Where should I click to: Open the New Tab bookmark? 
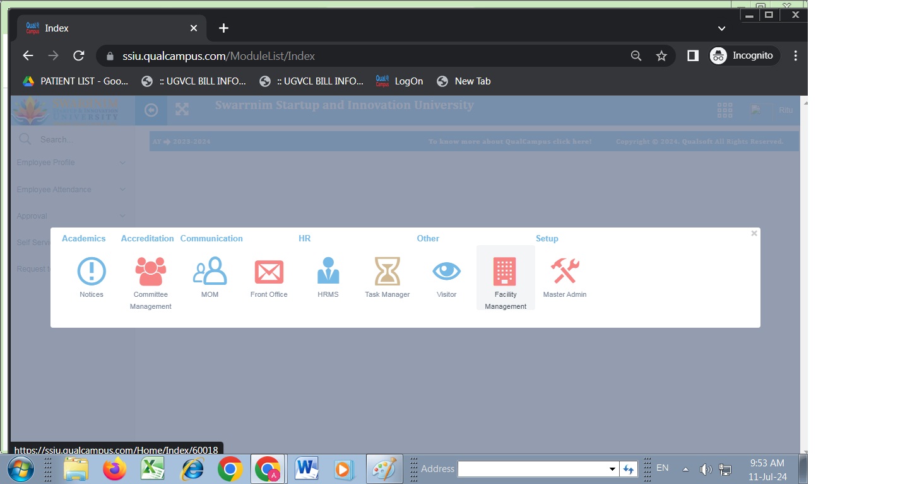point(464,81)
